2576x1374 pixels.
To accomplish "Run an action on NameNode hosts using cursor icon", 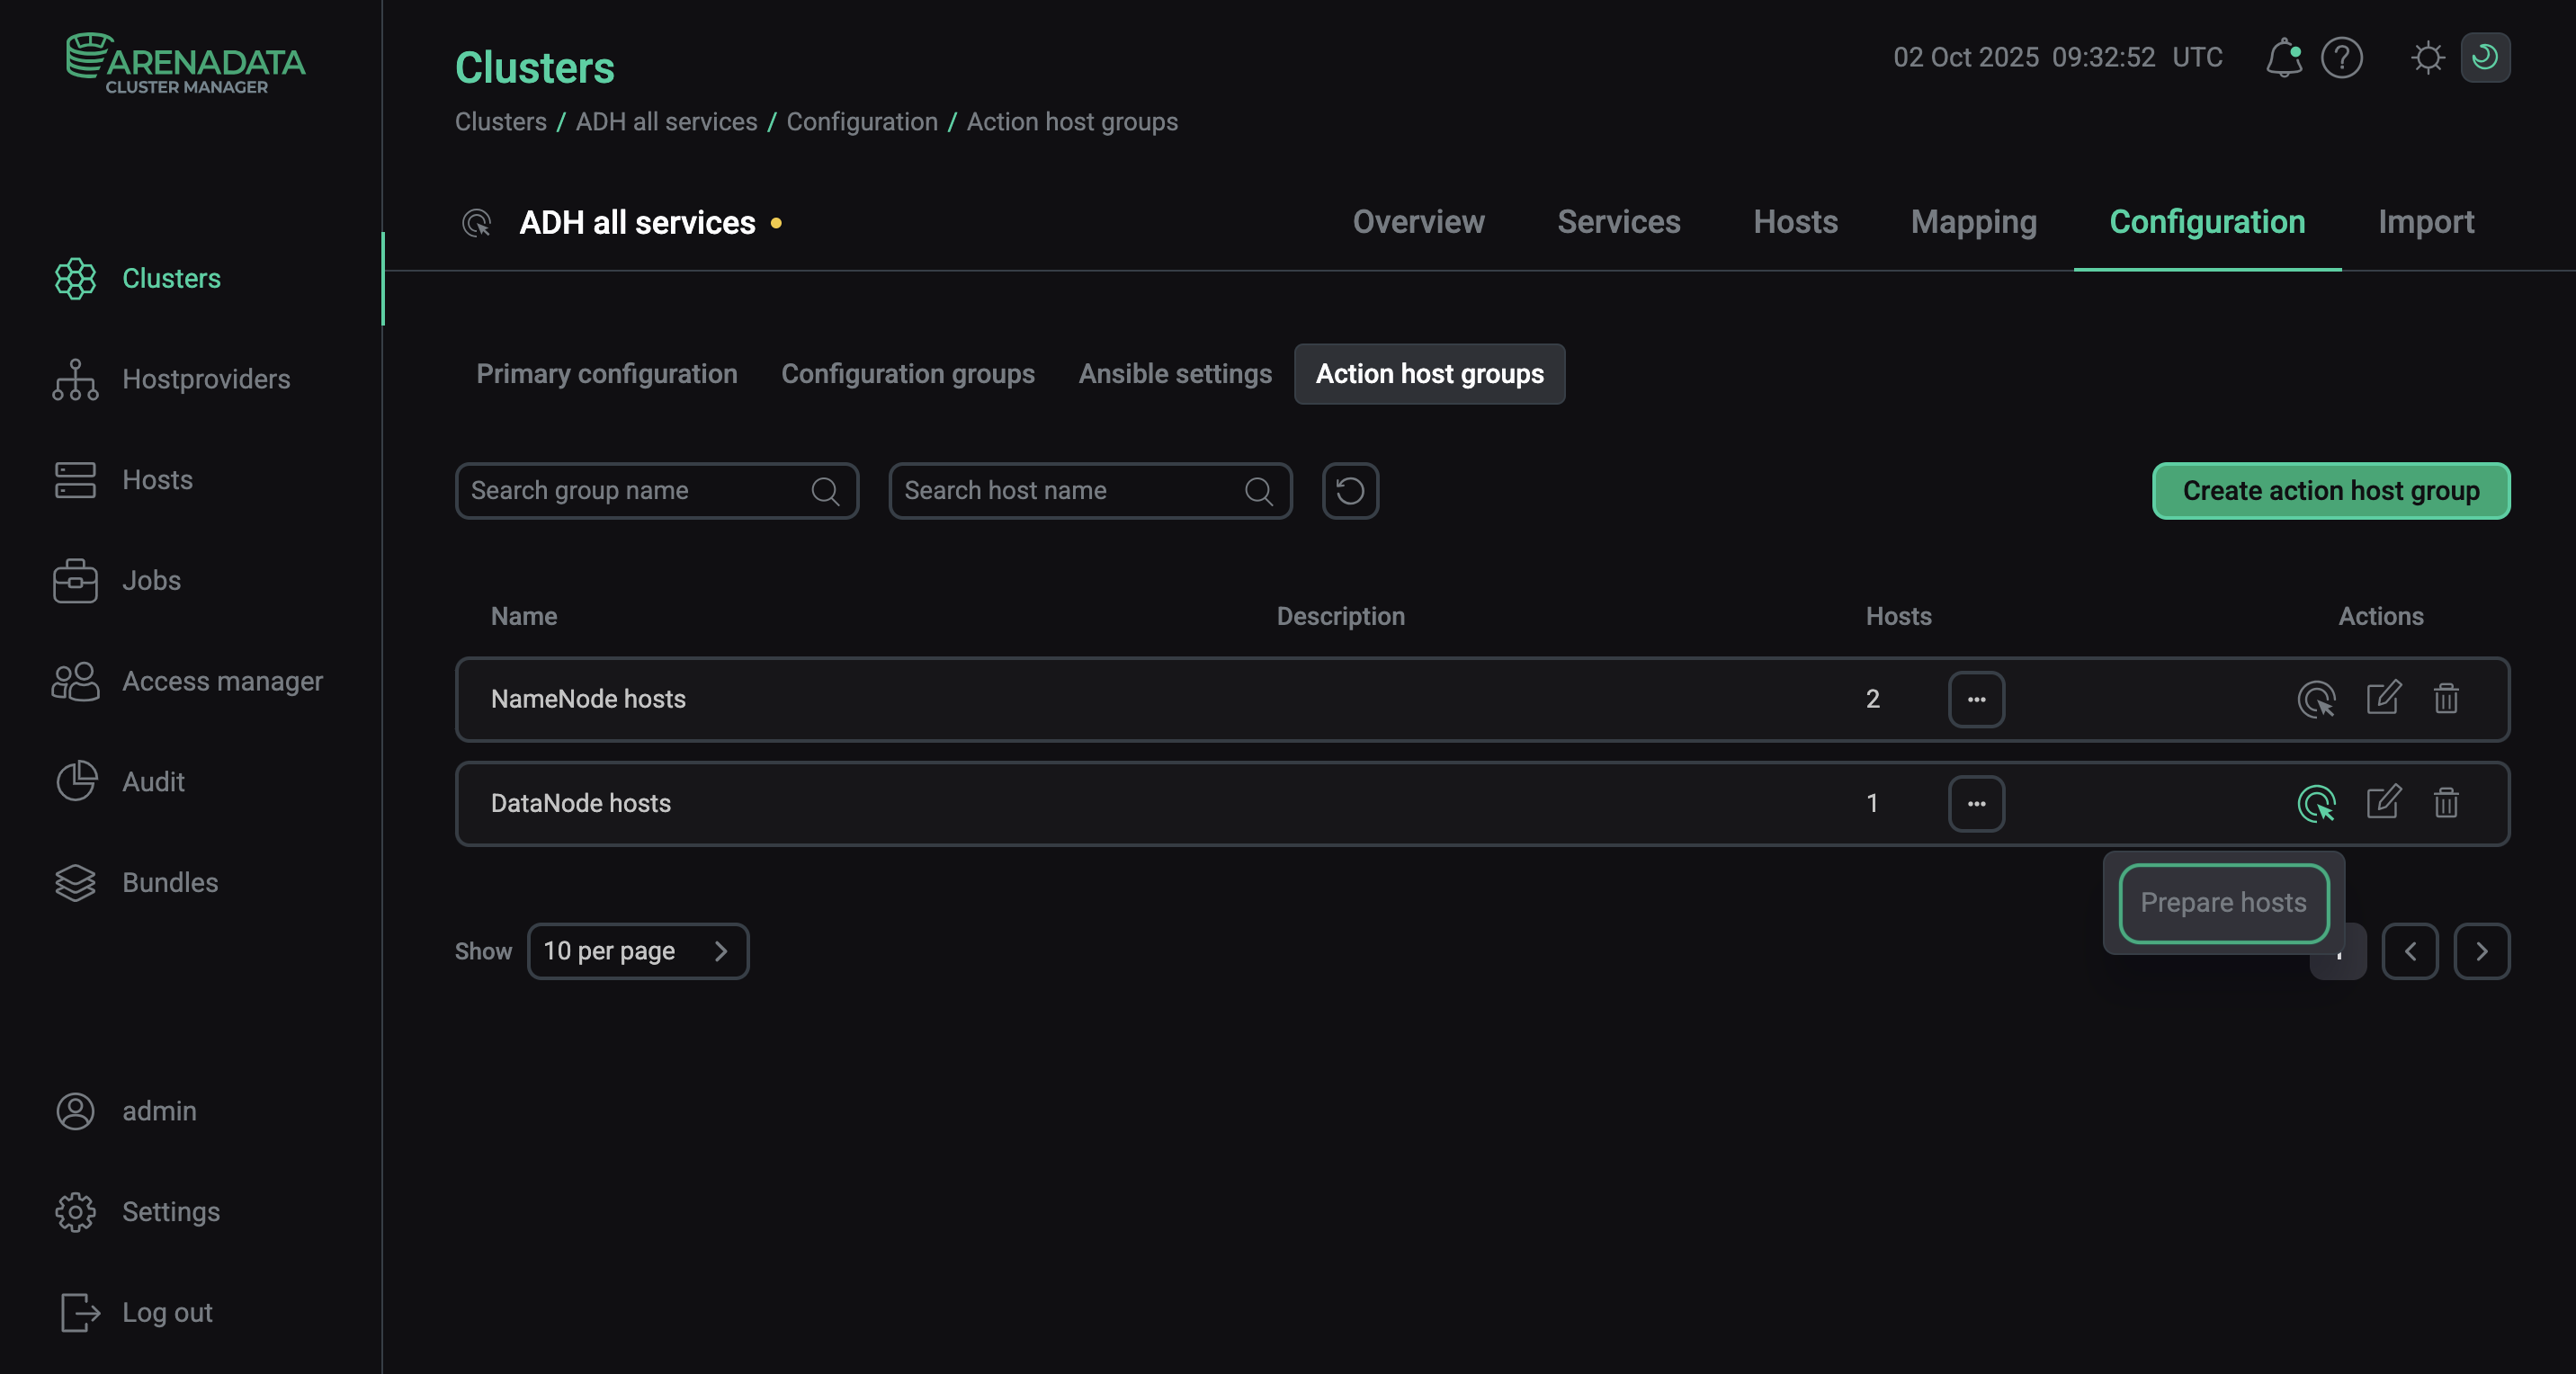I will [x=2319, y=699].
